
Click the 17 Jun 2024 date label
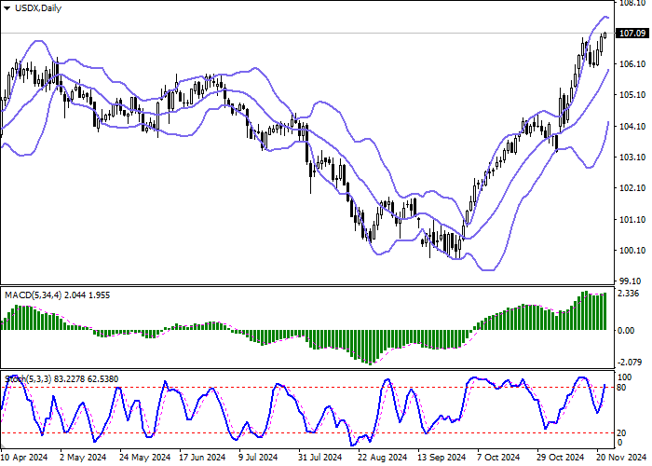coord(202,458)
